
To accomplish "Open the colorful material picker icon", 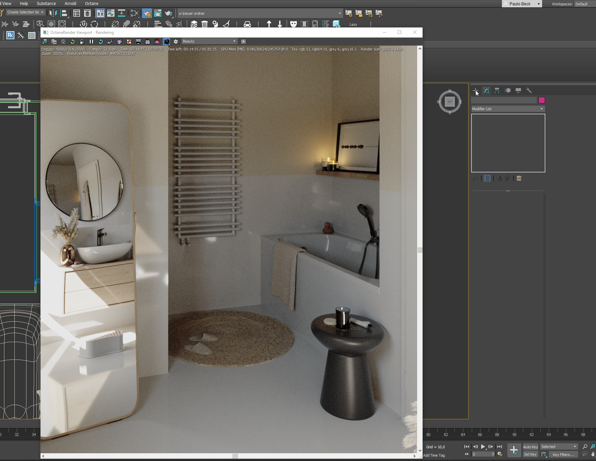I will (120, 42).
